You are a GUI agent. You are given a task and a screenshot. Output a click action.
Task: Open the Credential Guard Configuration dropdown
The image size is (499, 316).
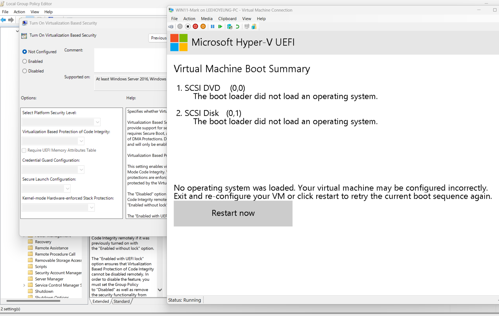81,169
